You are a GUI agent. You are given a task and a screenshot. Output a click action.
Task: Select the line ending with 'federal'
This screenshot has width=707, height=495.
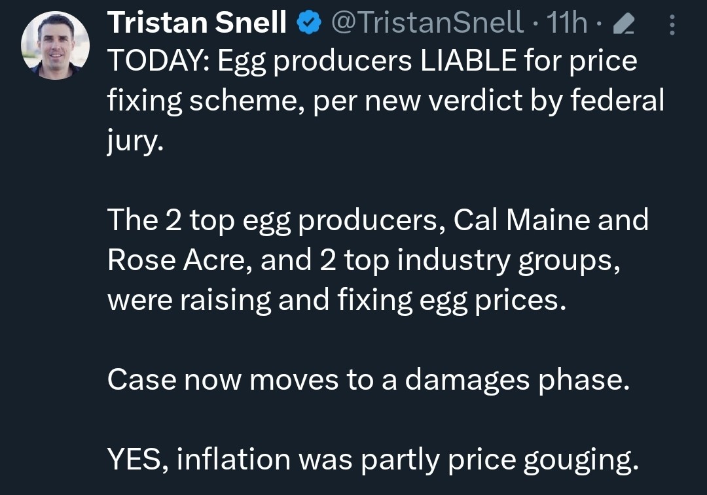(386, 101)
